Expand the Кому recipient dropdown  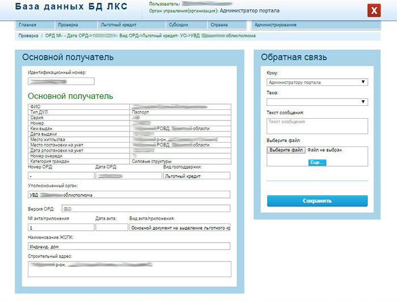point(316,82)
